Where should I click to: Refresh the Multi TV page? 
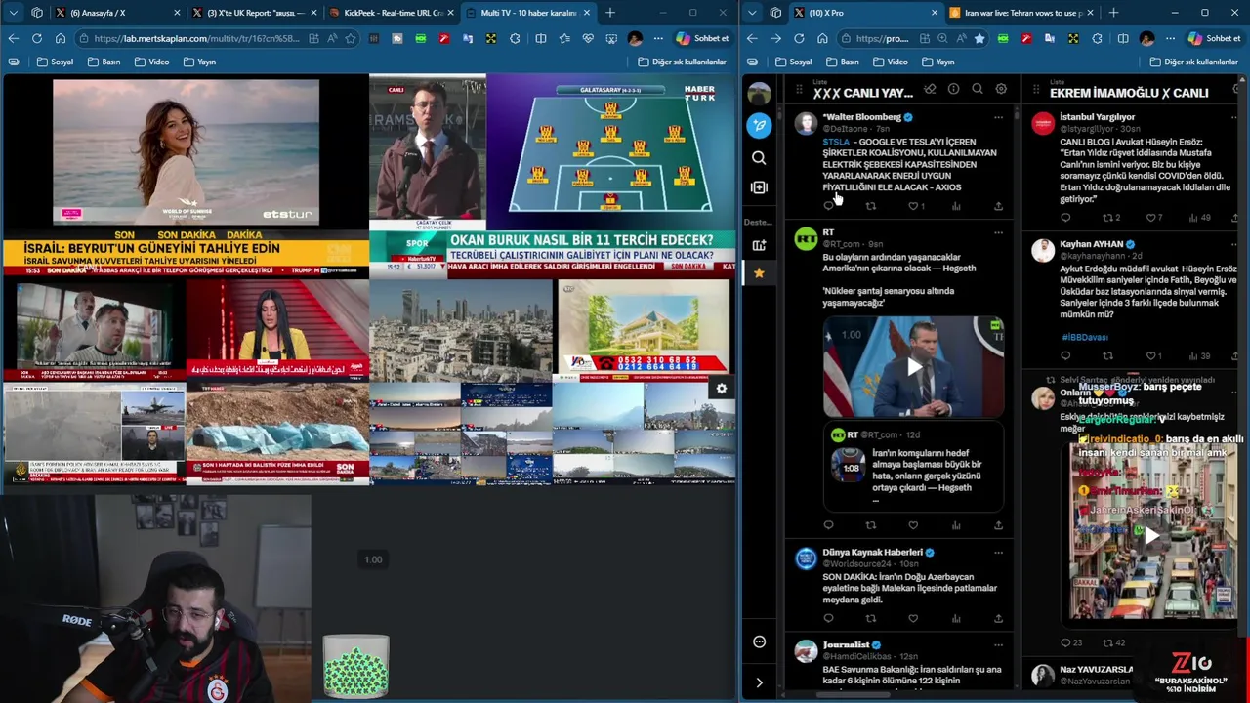(x=36, y=38)
